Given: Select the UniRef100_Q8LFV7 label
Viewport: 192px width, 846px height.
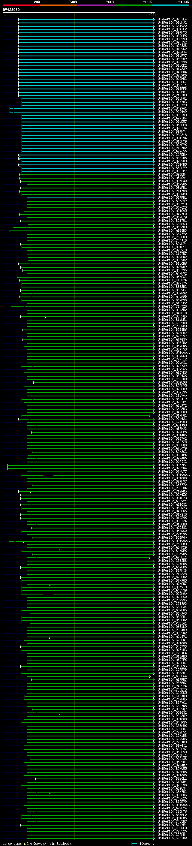Looking at the screenshot, I should tap(172, 56).
